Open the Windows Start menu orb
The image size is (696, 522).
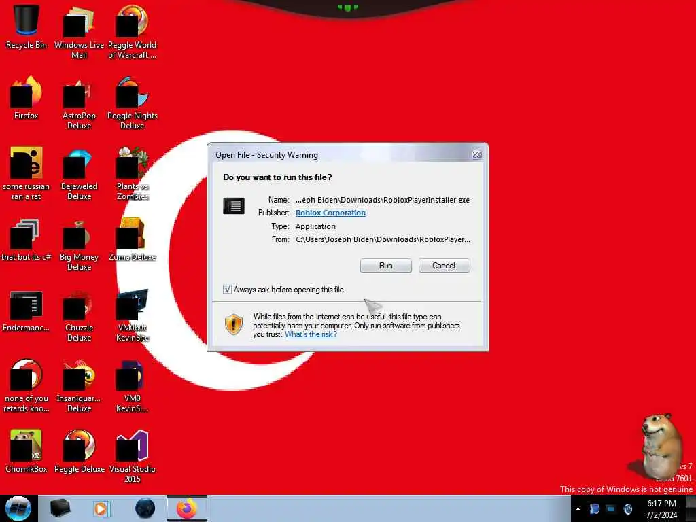[x=18, y=508]
